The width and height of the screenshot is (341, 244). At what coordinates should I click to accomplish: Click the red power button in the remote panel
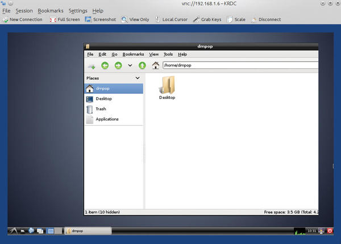point(329,231)
